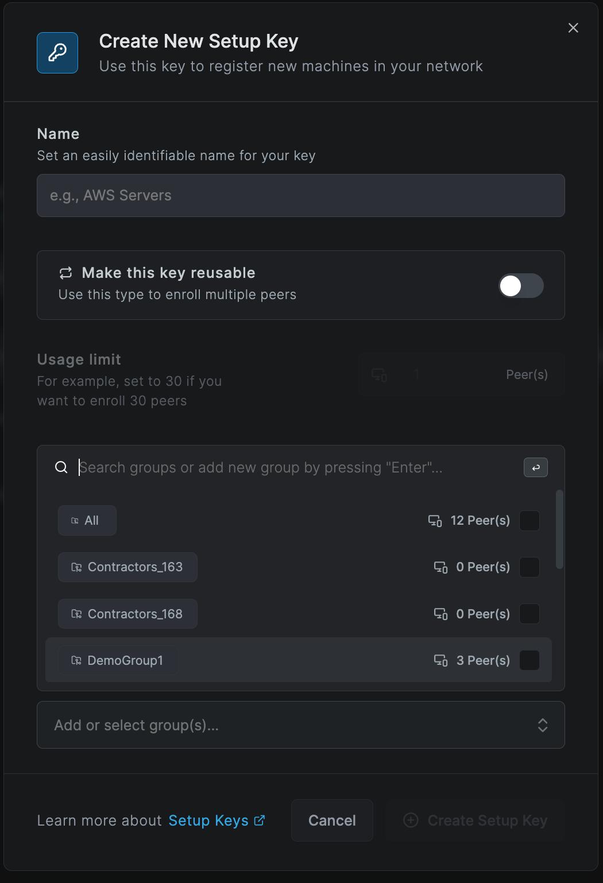Expand the Add or select group(s) dropdown
Viewport: 603px width, 883px height.
point(301,725)
